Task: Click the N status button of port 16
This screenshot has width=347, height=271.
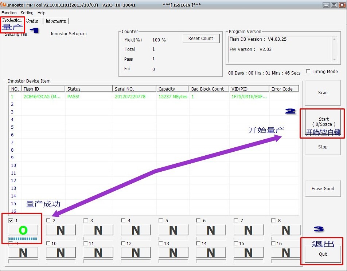Action: pyautogui.click(x=286, y=253)
